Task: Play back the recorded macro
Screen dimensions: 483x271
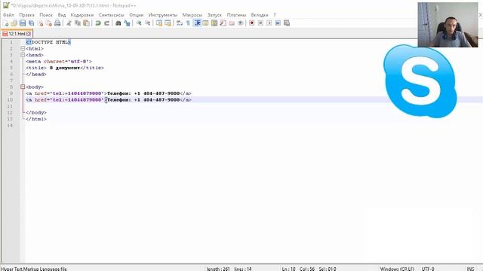Action: click(269, 23)
